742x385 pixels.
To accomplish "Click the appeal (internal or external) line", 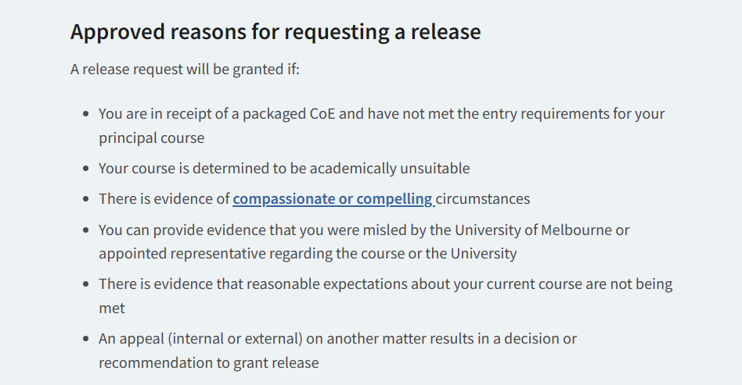I will pyautogui.click(x=337, y=339).
